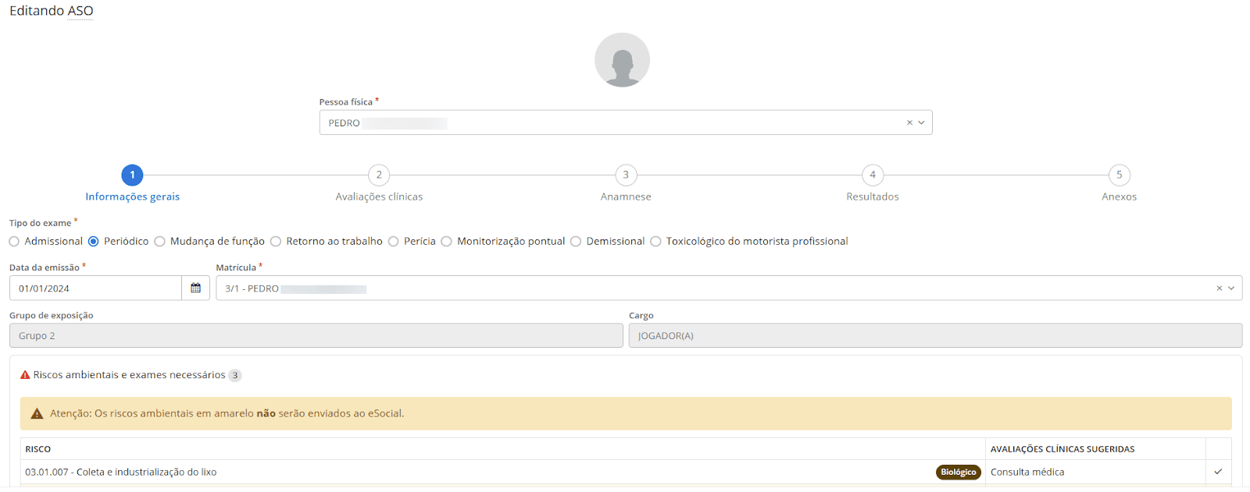Go to step 2 circle icon
Screen dimensions: 1250x492
coord(379,175)
